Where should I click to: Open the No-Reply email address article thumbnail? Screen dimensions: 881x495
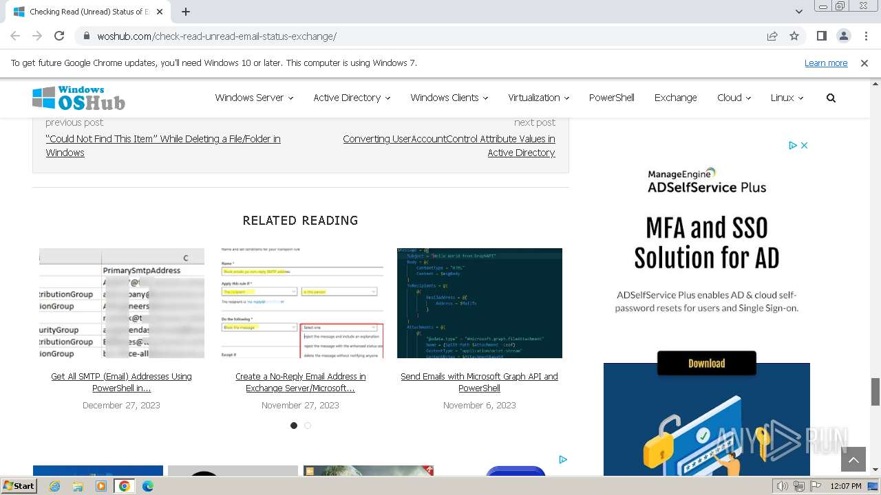301,303
